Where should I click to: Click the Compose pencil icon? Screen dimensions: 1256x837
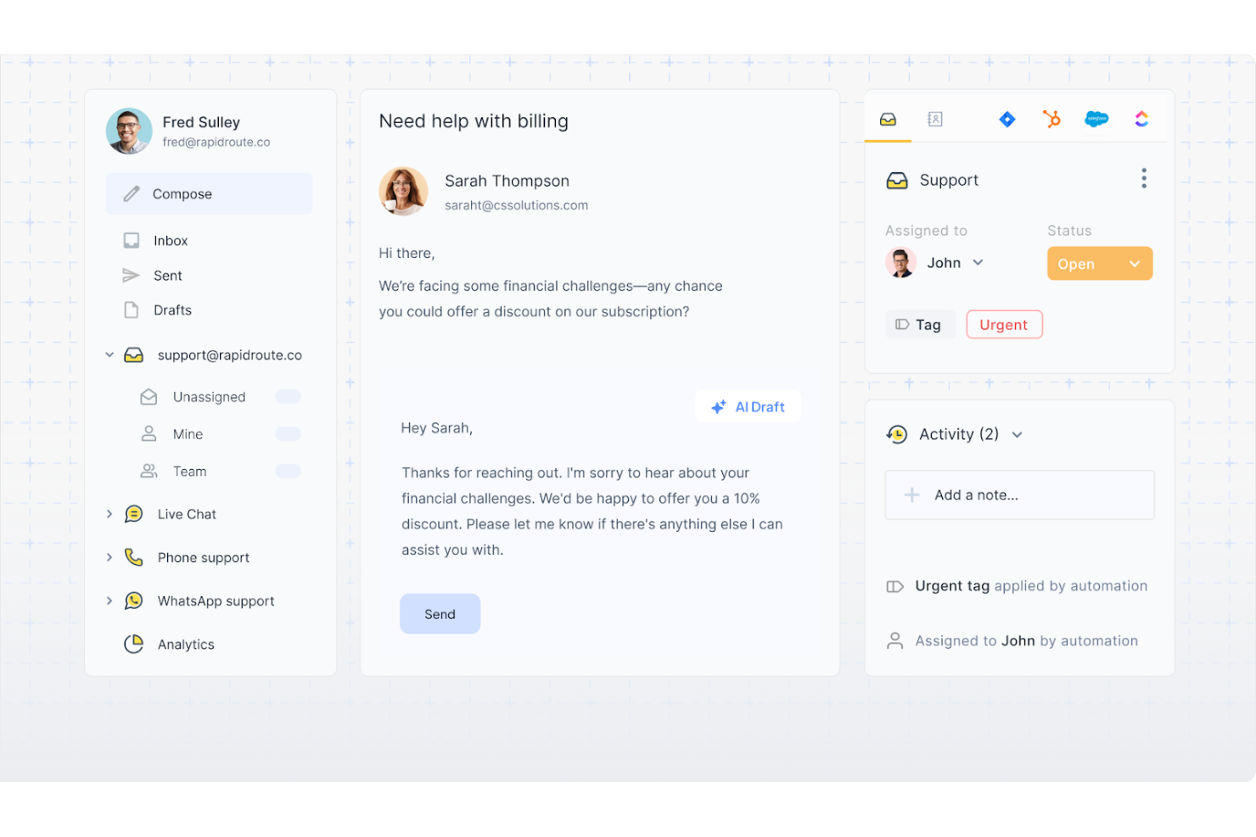click(x=131, y=193)
